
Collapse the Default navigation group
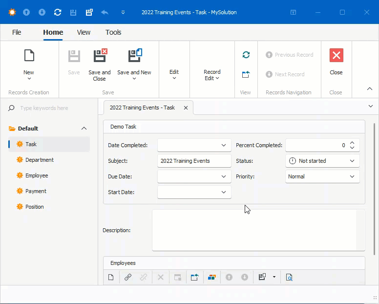point(84,129)
